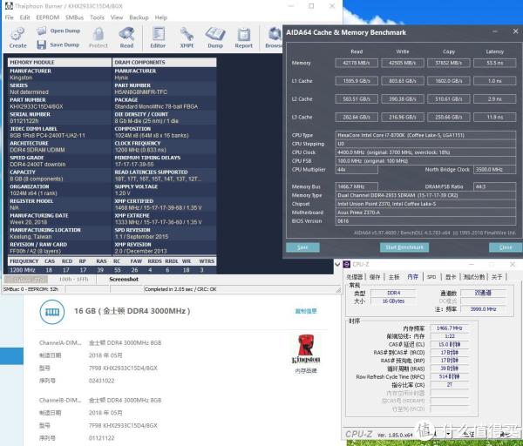Click the L2 Cache Read value in AIDA64
Viewport: 523px width, 446px height.
(x=357, y=99)
